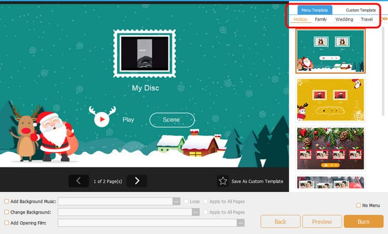This screenshot has height=234, width=388.
Task: Click the template list vertical scrollbar
Action: click(x=384, y=72)
